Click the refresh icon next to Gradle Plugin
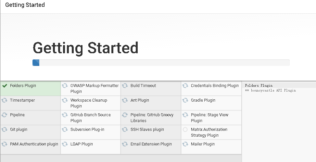The width and height of the screenshot is (316, 162). 185,100
